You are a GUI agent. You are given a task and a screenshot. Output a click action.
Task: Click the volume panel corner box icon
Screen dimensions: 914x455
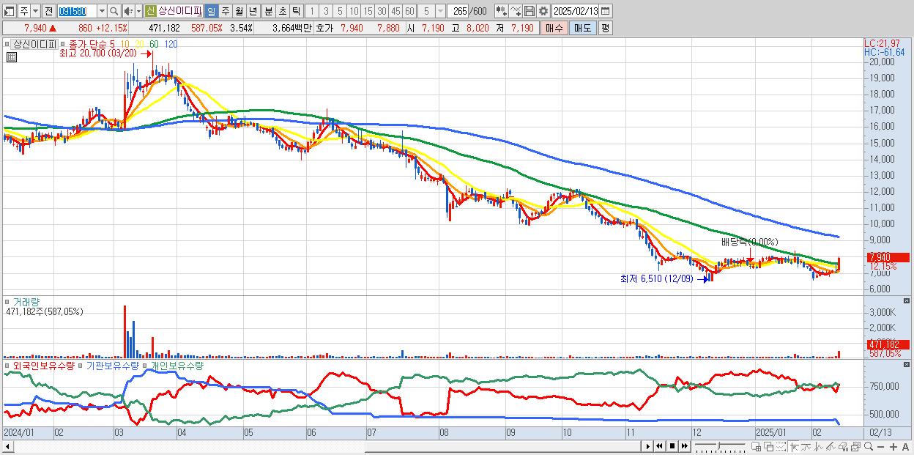pyautogui.click(x=907, y=300)
